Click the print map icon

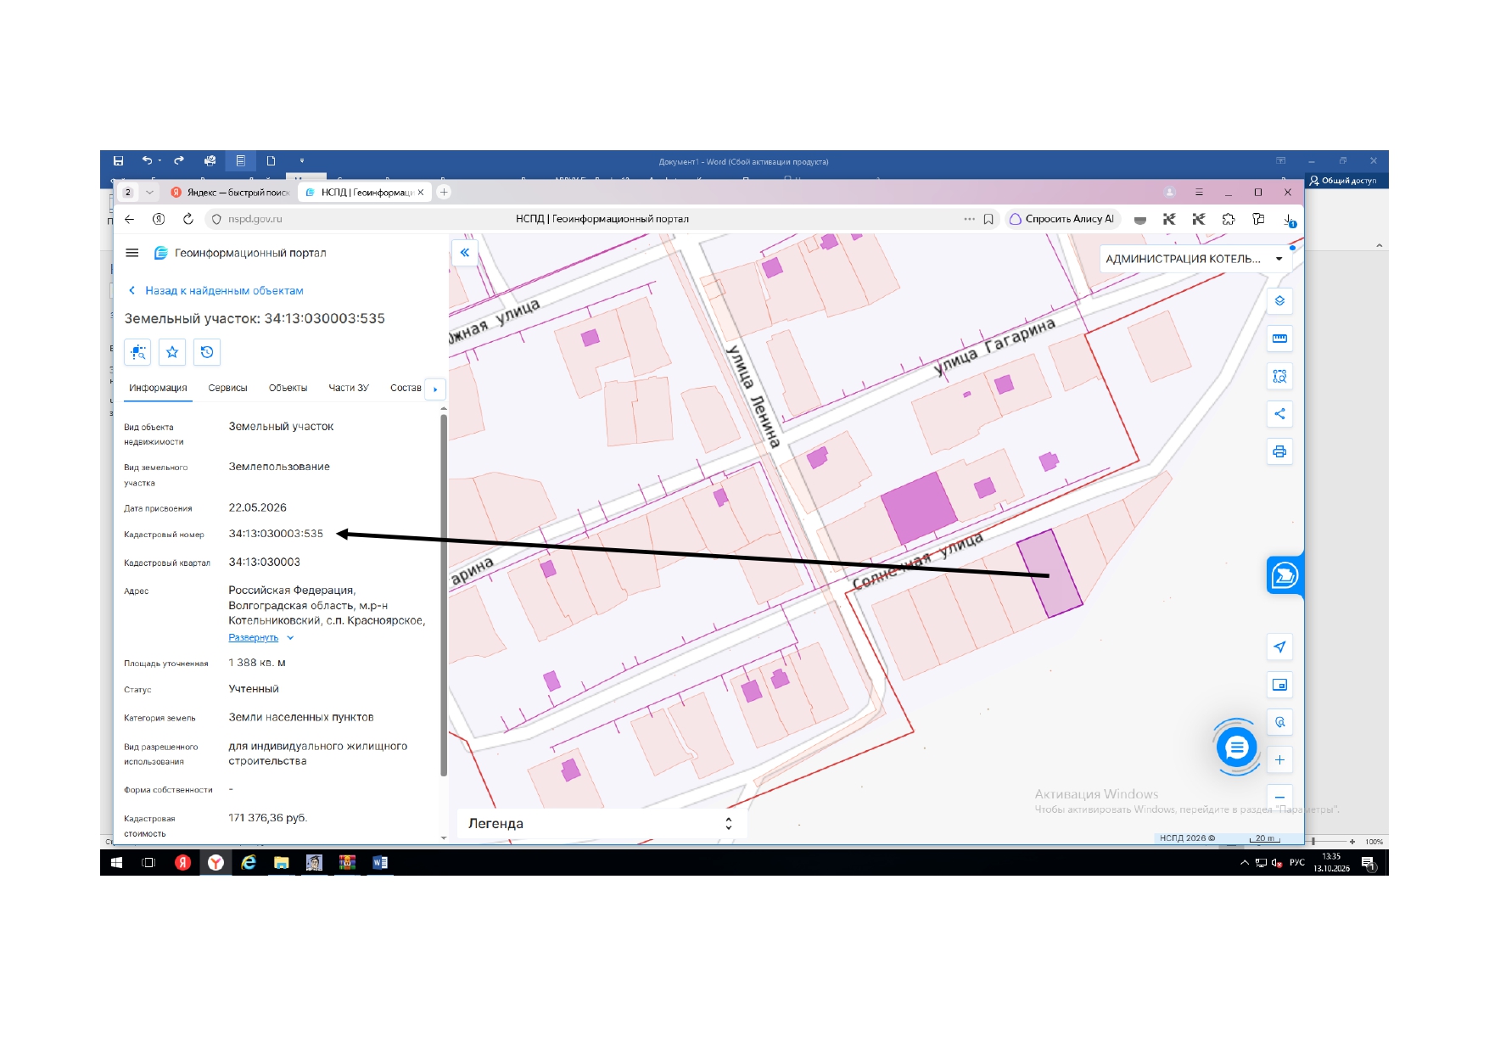[x=1279, y=451]
